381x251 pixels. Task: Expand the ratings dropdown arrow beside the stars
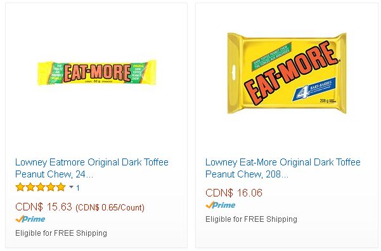pos(71,187)
